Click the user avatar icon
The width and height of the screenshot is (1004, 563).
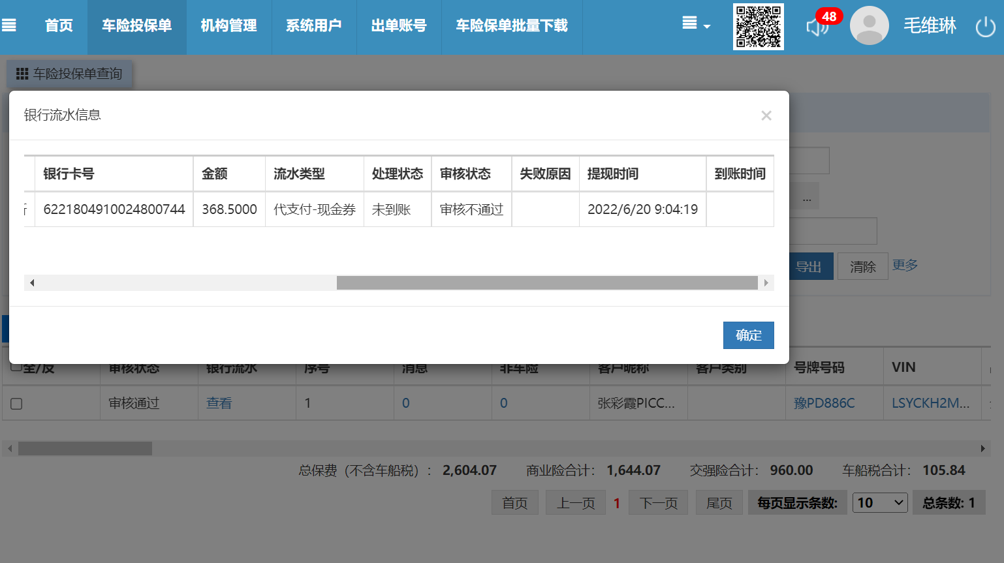869,26
